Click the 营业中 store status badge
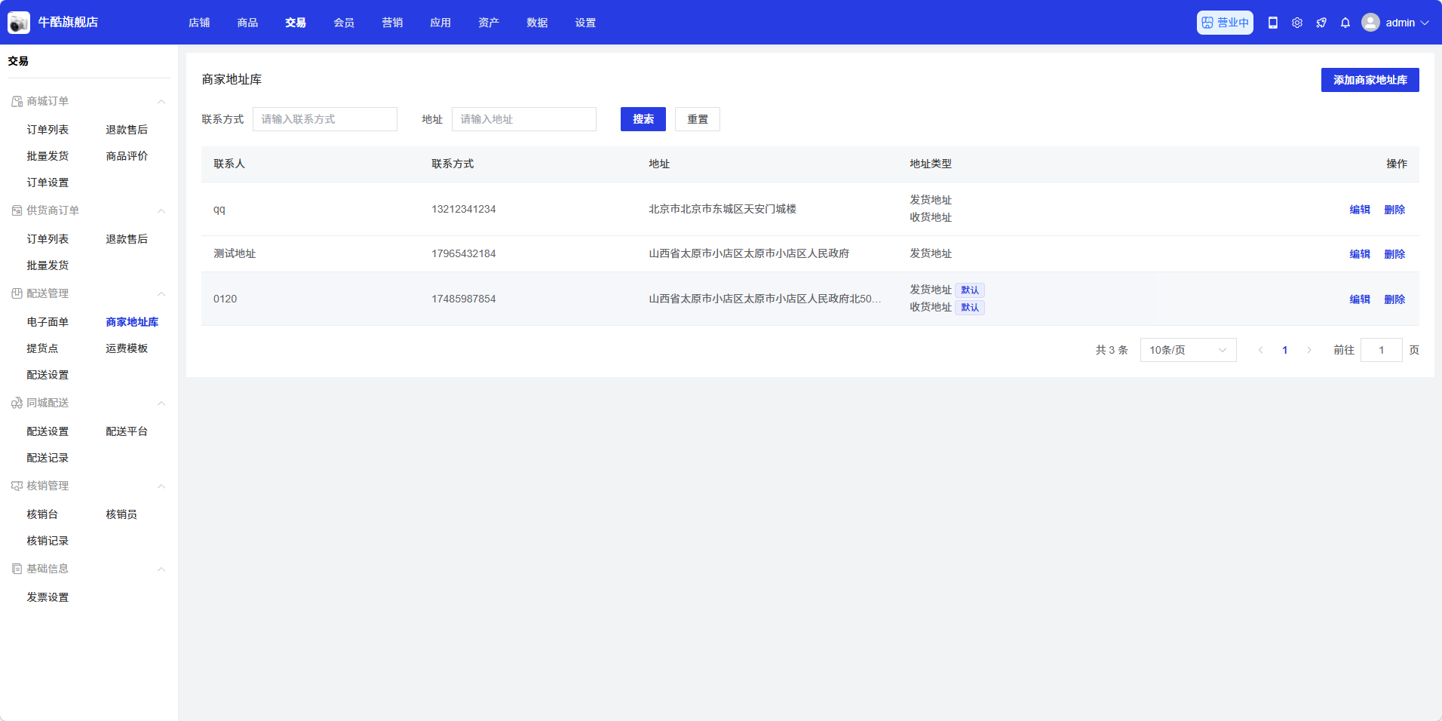1442x721 pixels. (x=1225, y=23)
